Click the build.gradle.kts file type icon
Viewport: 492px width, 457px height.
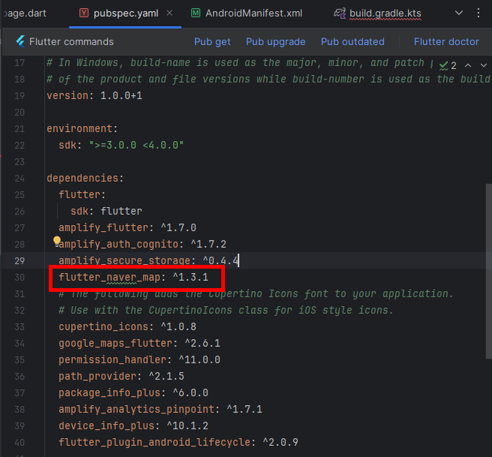coord(340,13)
